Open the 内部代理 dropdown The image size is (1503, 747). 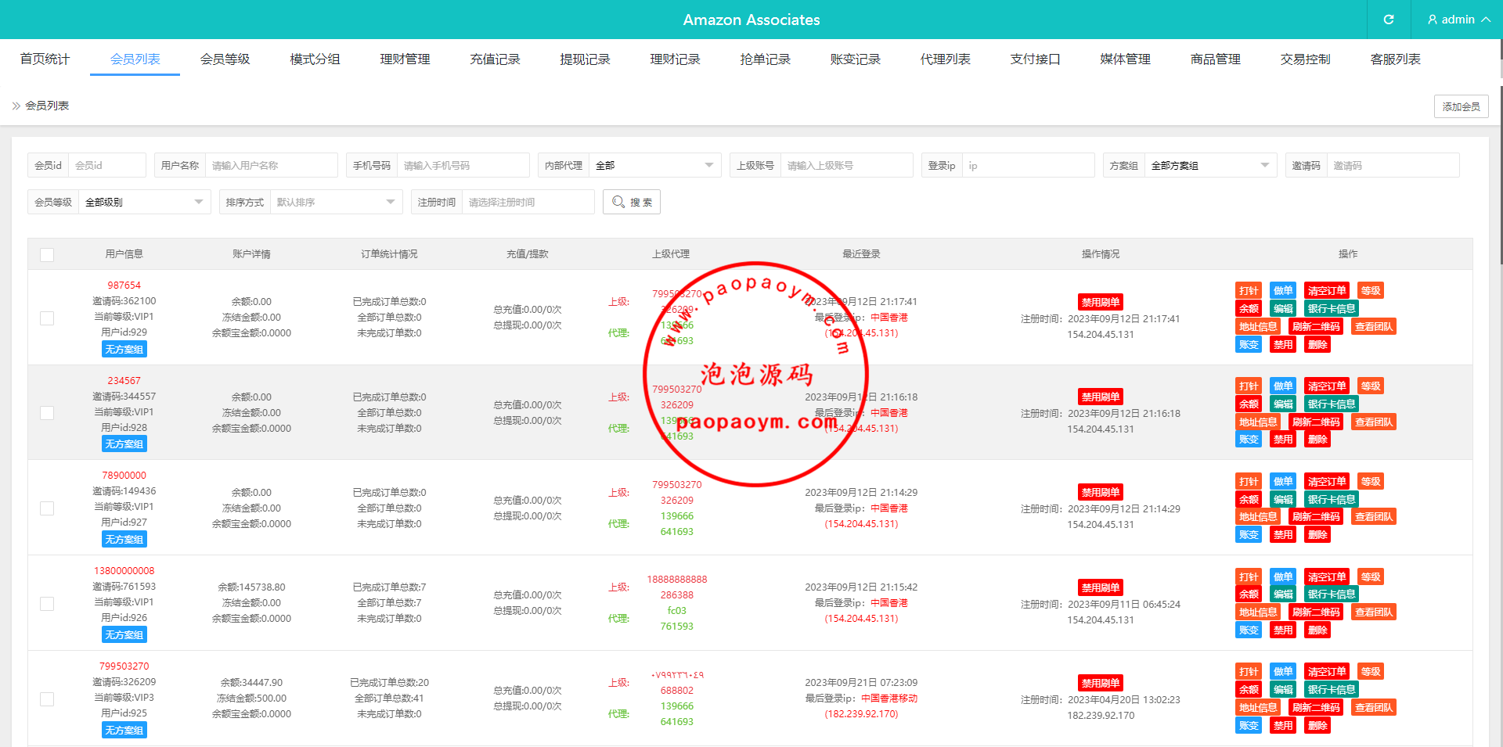click(x=654, y=166)
